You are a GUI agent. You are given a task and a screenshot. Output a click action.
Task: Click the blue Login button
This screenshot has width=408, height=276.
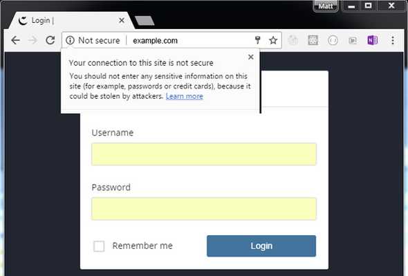click(x=261, y=246)
